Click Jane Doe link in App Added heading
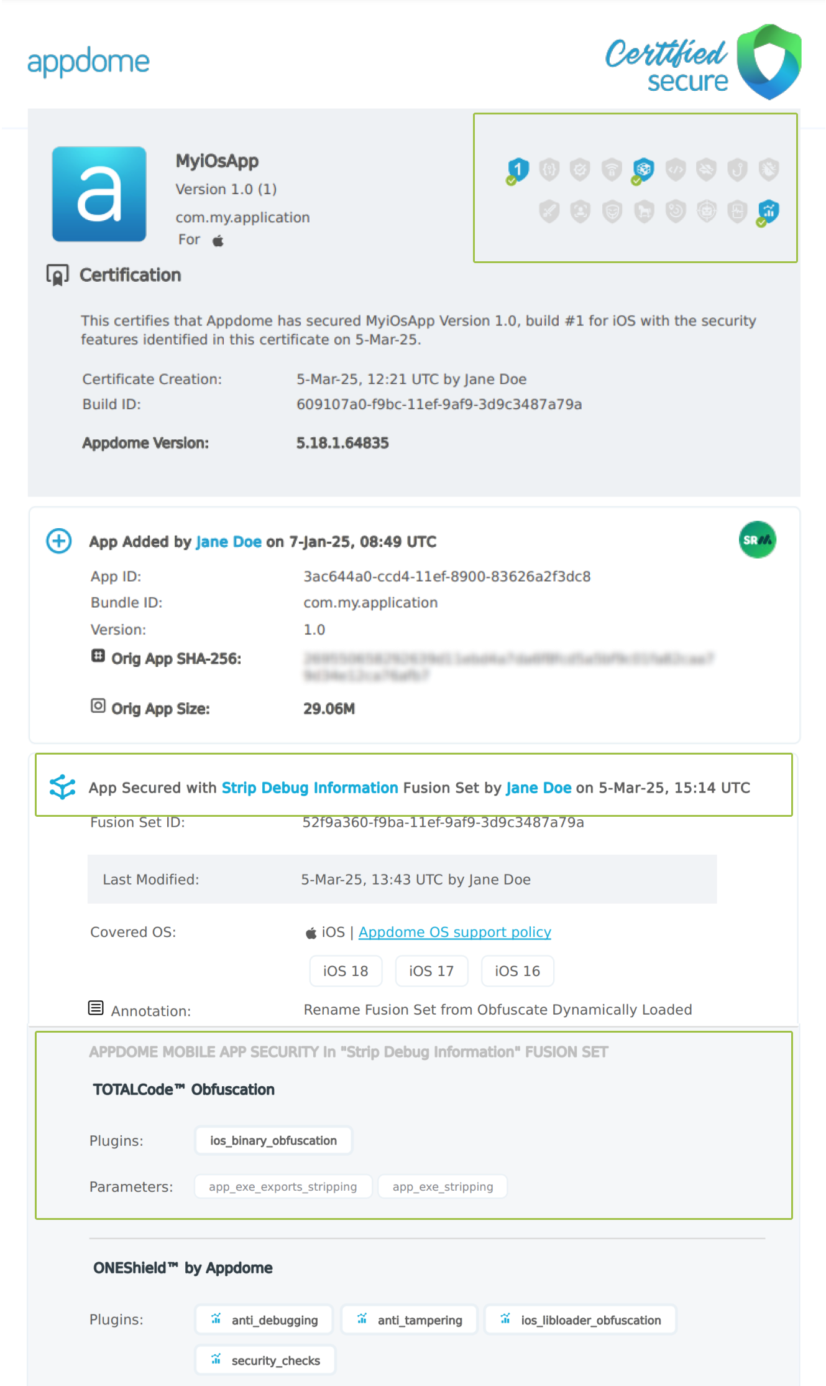 coord(228,542)
